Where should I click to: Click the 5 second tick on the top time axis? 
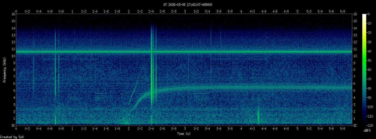298,11
